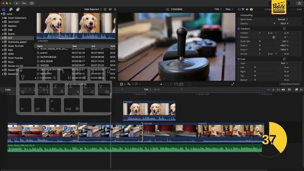Expand the Baptism event triangle

point(3,26)
